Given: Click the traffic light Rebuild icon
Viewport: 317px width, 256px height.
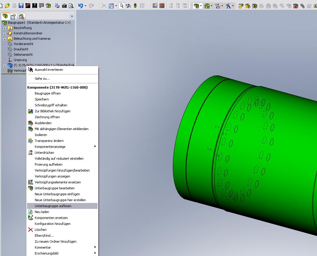Looking at the screenshot, I should click(x=135, y=6).
